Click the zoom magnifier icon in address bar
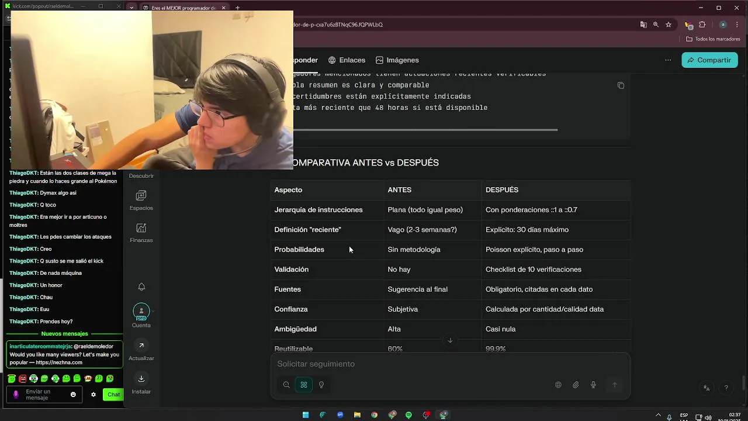The width and height of the screenshot is (748, 421). (x=656, y=25)
